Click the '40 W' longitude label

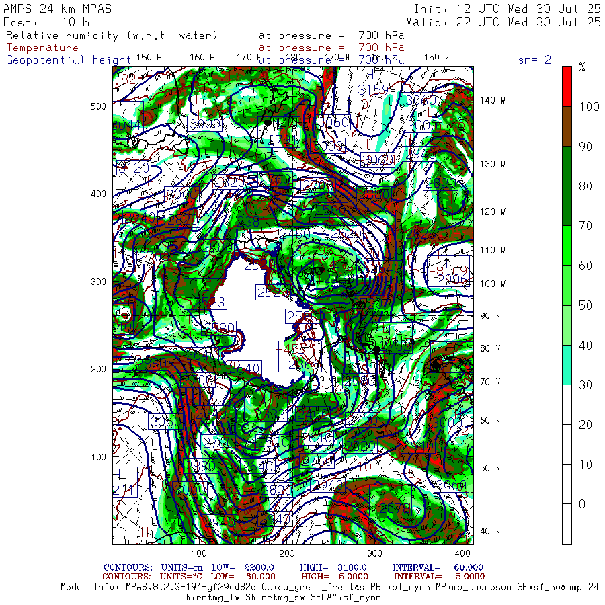point(490,531)
